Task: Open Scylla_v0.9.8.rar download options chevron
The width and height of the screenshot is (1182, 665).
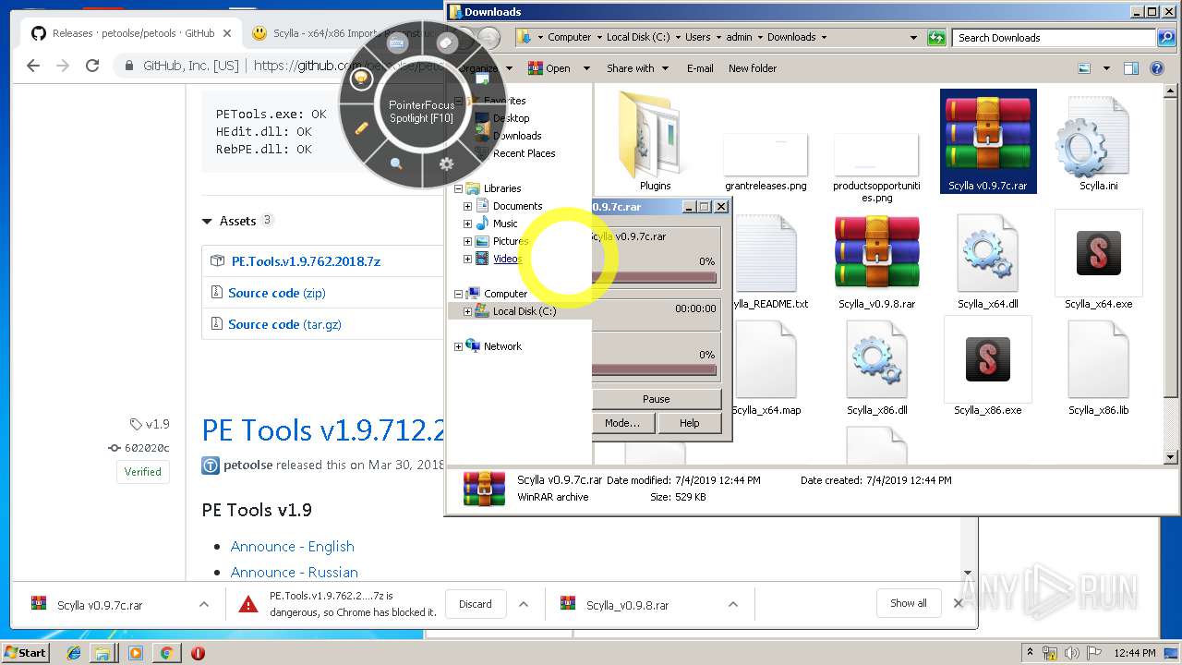Action: (x=732, y=604)
